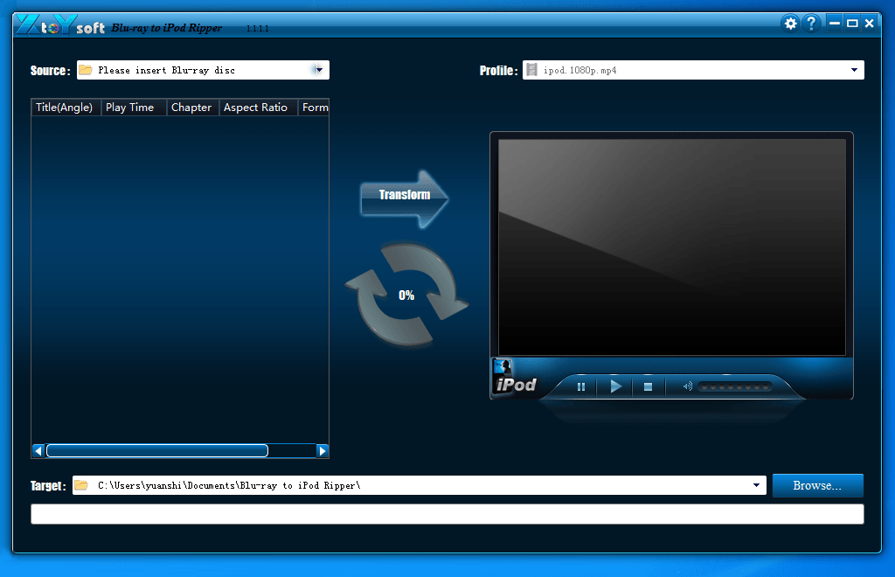Screen dimensions: 895x577
Task: Click the right arrow of horizontal scrollbar
Action: click(322, 451)
